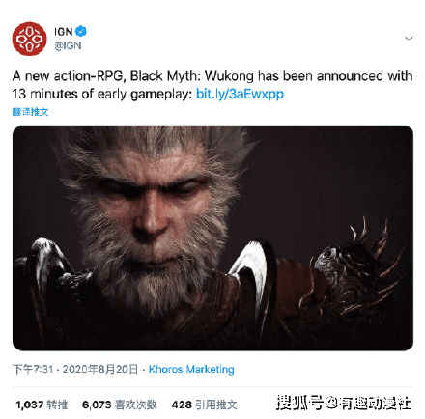This screenshot has width=425, height=419.
Task: Click the 2020年8月20日 date
Action: pyautogui.click(x=100, y=369)
